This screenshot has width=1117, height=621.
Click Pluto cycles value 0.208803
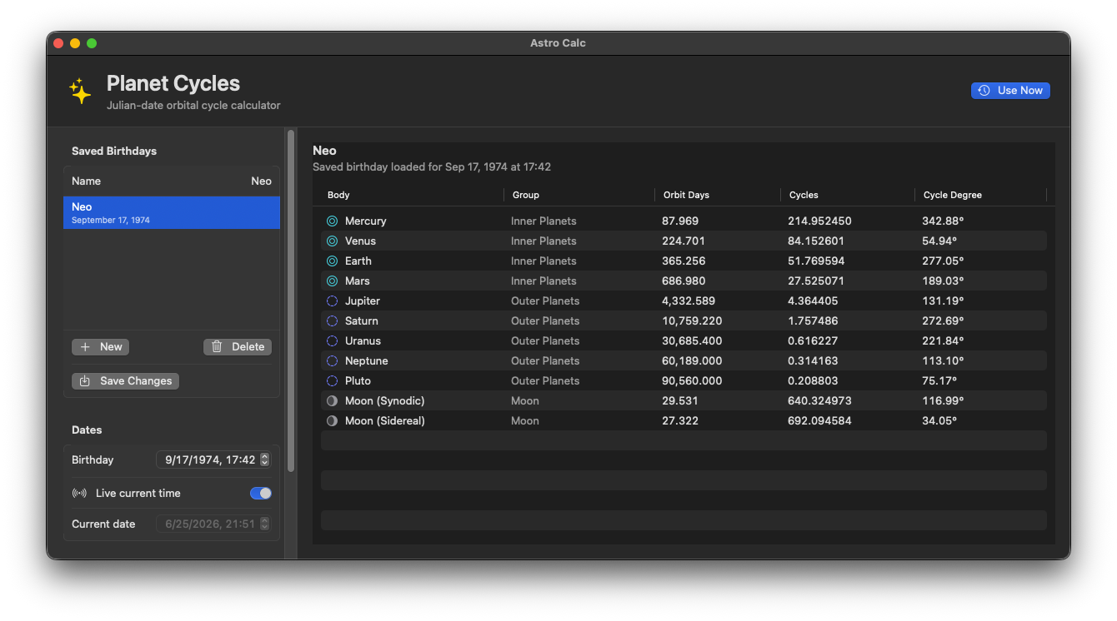point(813,381)
